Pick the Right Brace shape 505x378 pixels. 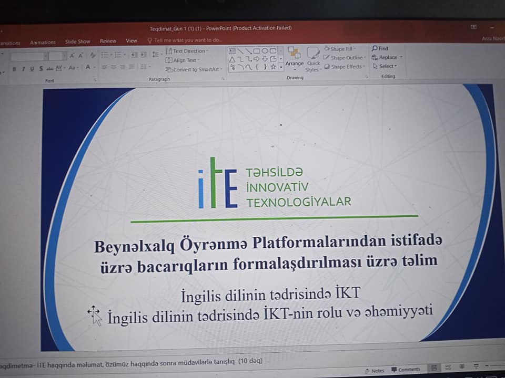[x=265, y=67]
